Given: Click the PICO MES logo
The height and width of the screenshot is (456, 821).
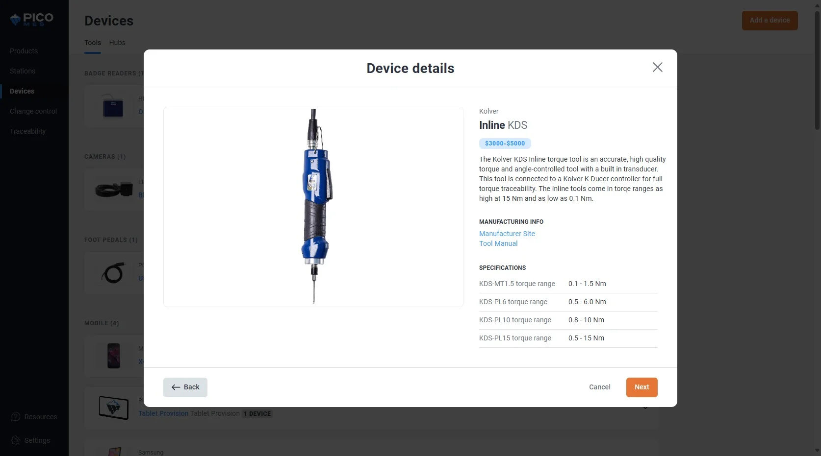Looking at the screenshot, I should click(x=32, y=20).
